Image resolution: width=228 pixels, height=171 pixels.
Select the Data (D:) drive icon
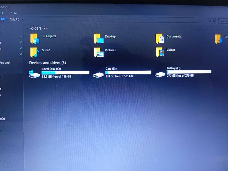click(x=99, y=74)
